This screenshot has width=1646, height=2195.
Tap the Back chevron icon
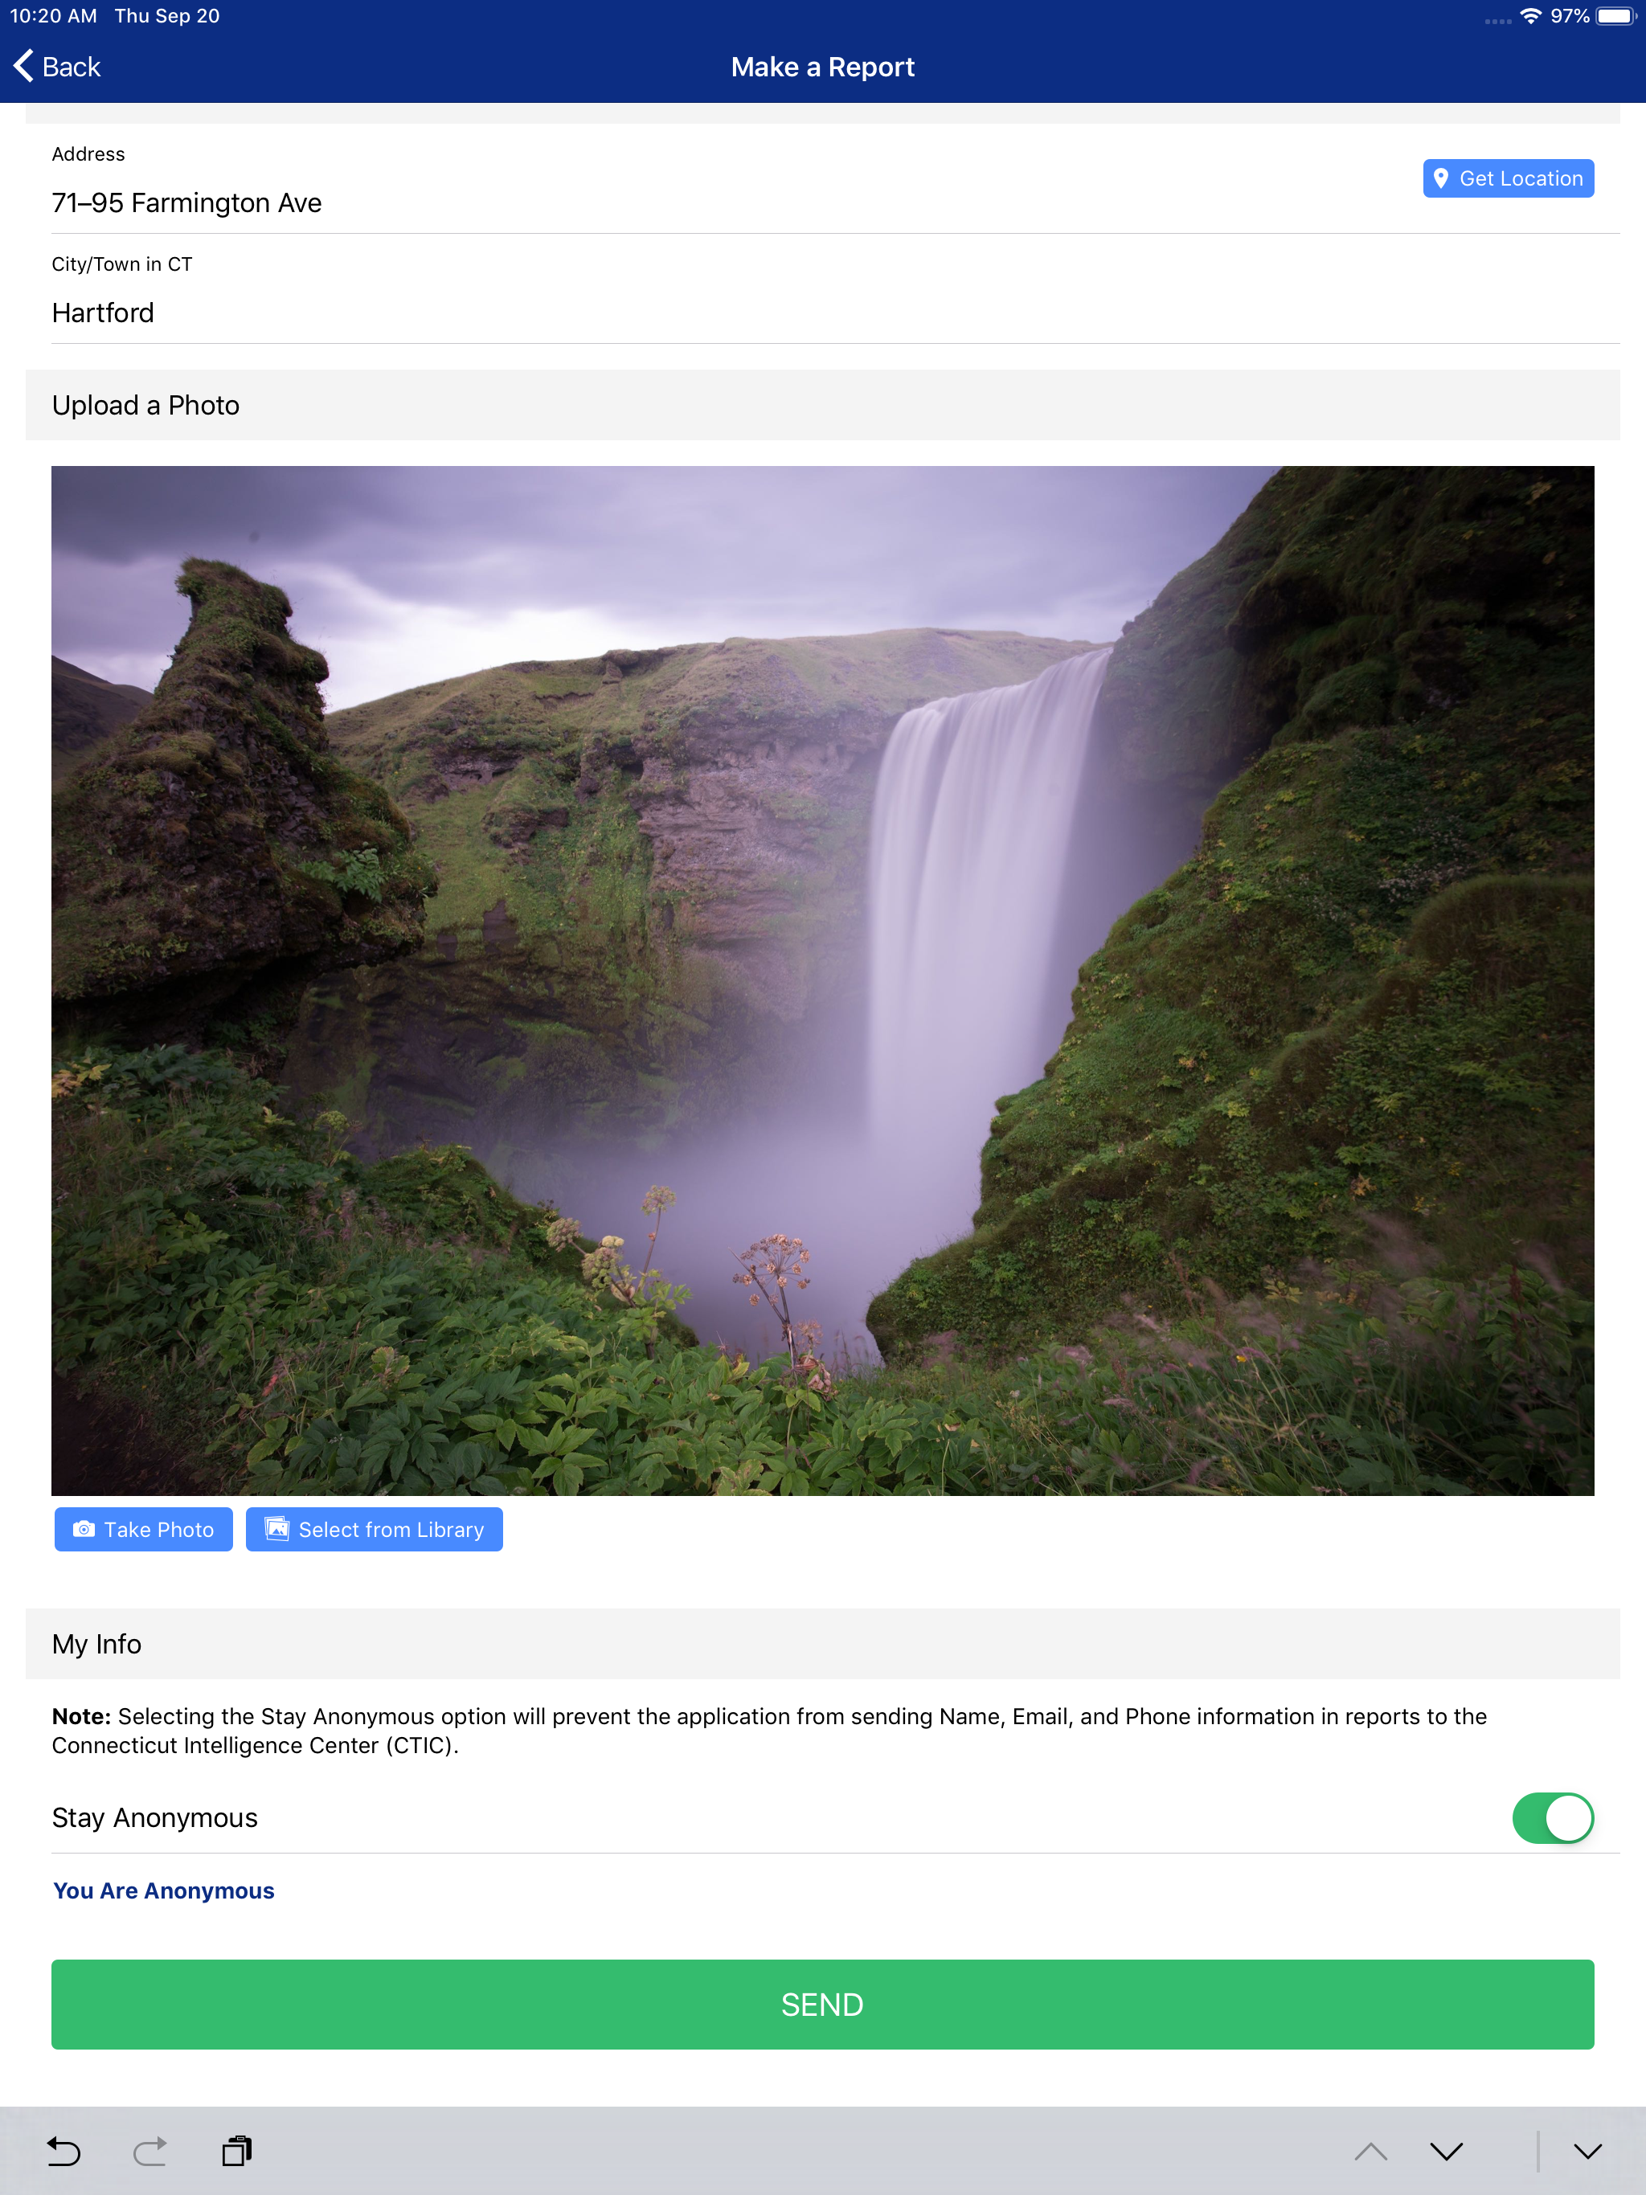(x=24, y=67)
